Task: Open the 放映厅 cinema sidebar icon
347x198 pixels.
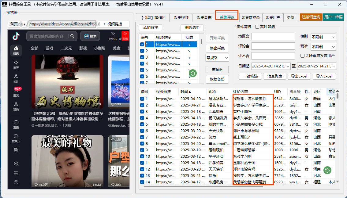Action: [16, 138]
